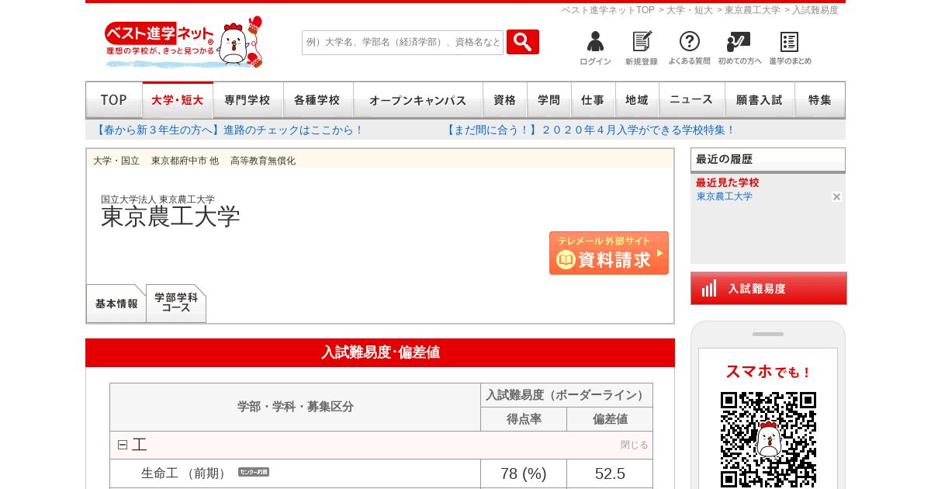Open the ログイン person icon
The width and height of the screenshot is (931, 489).
pyautogui.click(x=595, y=48)
